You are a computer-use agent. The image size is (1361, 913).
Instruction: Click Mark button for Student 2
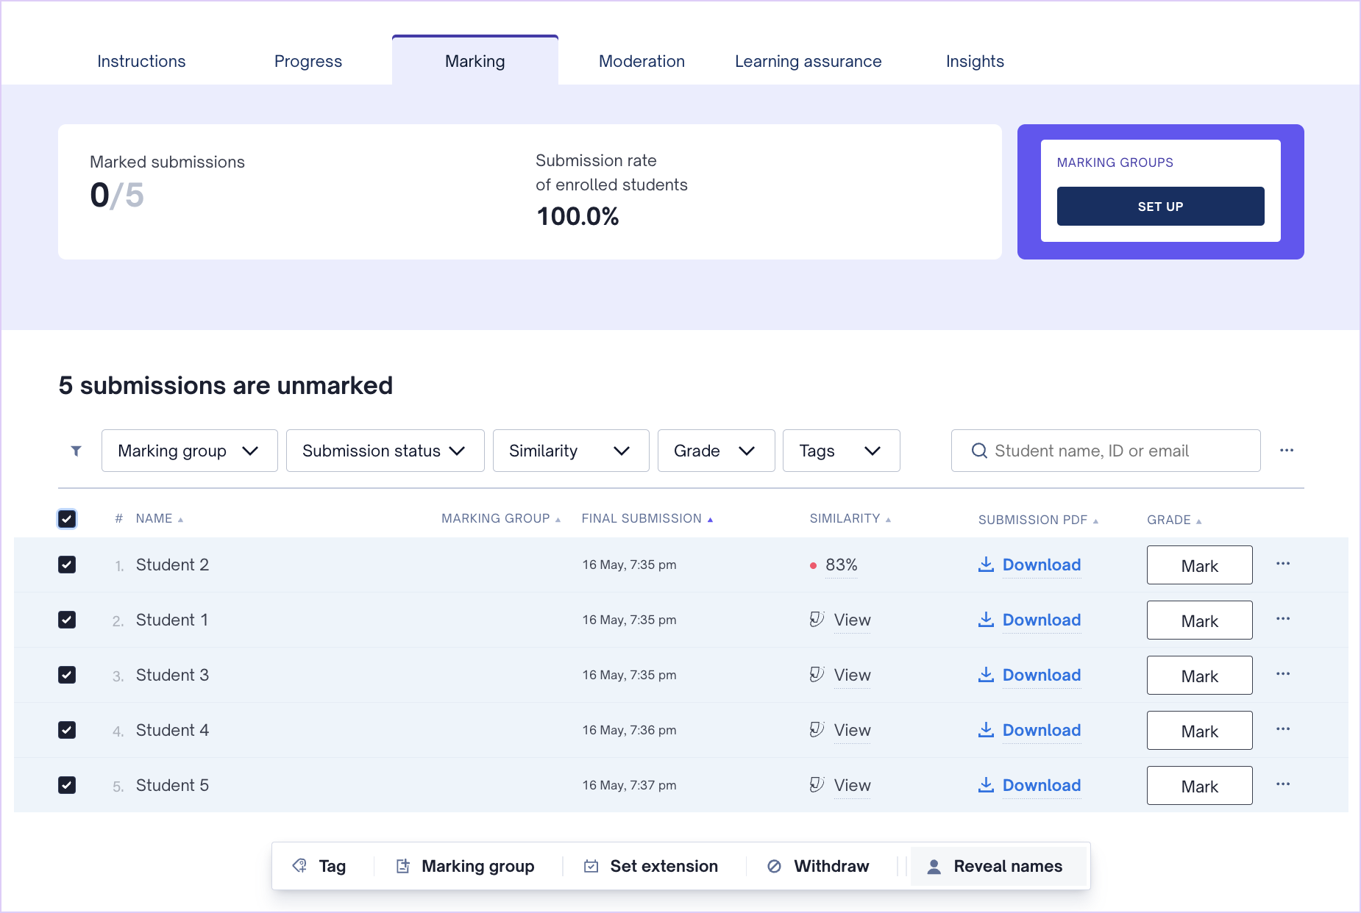click(x=1200, y=565)
